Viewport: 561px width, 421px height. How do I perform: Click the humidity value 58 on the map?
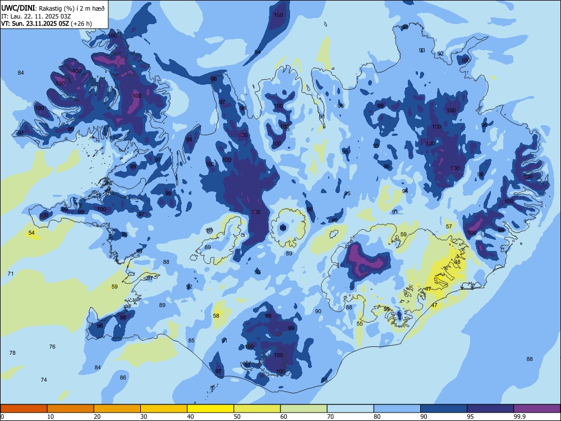(x=216, y=315)
